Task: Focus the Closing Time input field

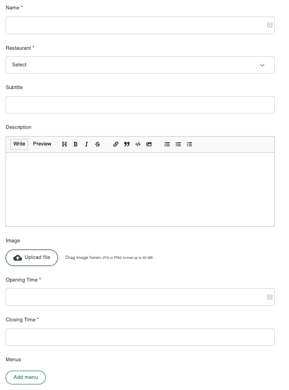Action: click(140, 337)
